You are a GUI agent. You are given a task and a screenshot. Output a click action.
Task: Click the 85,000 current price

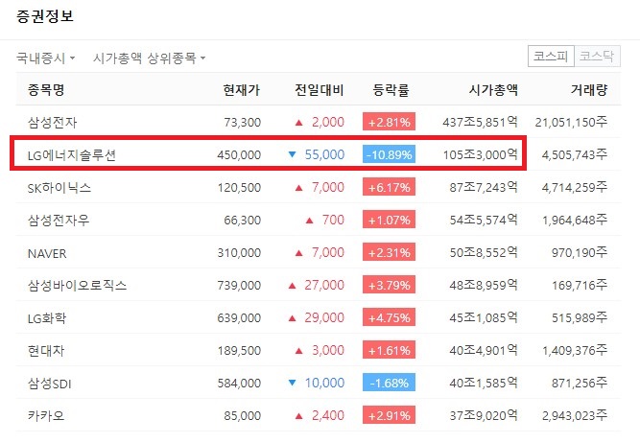point(242,415)
